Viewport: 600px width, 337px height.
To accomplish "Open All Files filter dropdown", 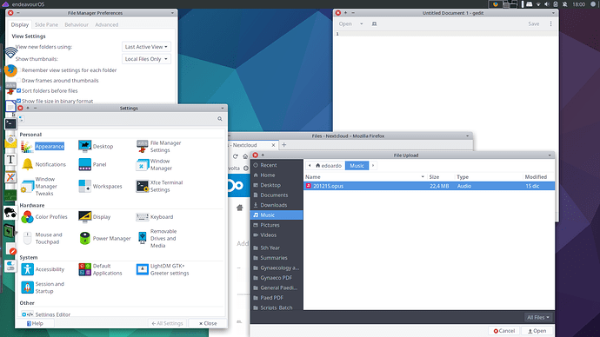I will pyautogui.click(x=538, y=318).
